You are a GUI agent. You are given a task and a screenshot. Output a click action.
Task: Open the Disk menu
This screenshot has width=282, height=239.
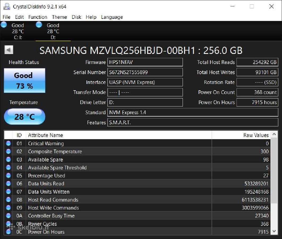tap(77, 17)
